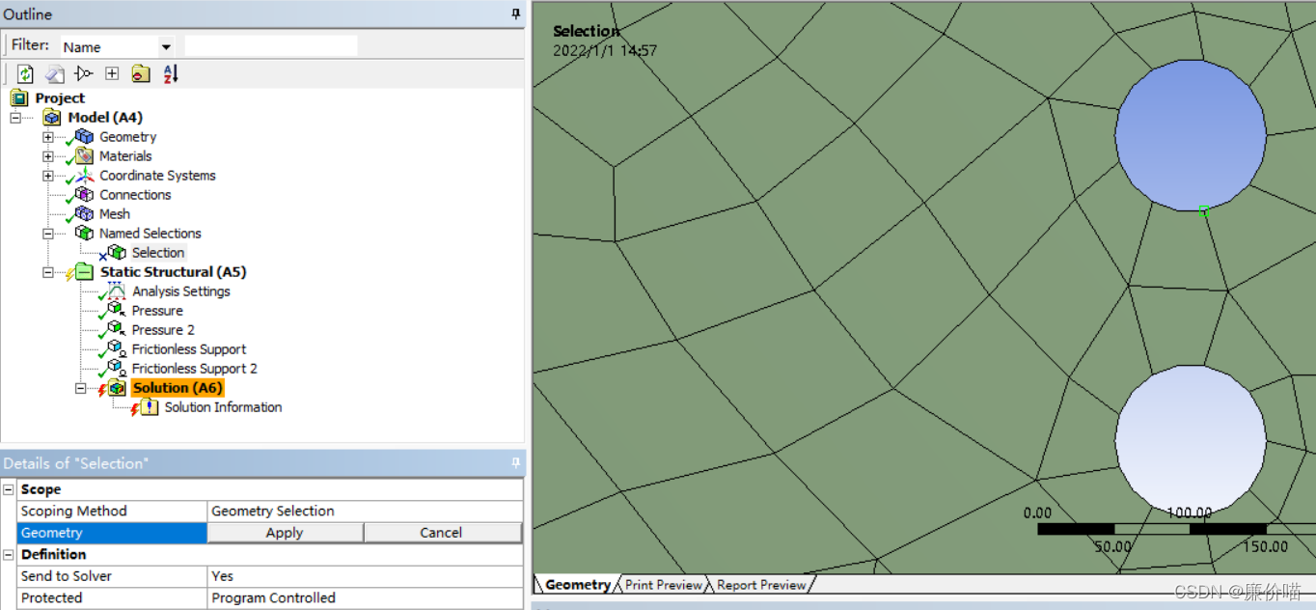Click the A-Z sort icon

(171, 73)
